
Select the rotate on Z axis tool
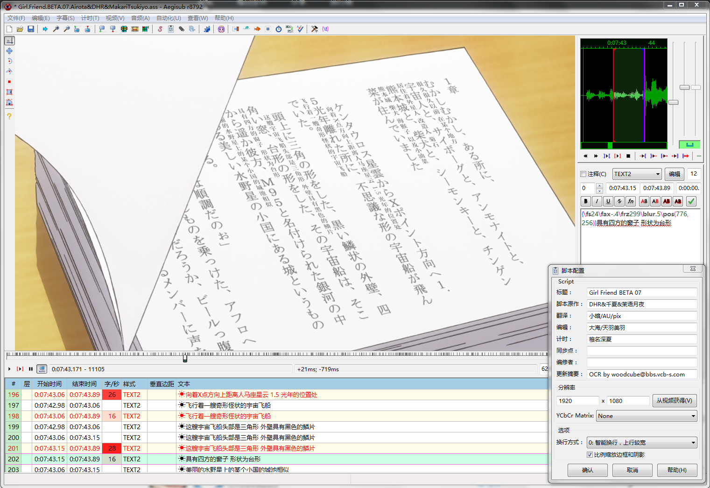click(9, 61)
